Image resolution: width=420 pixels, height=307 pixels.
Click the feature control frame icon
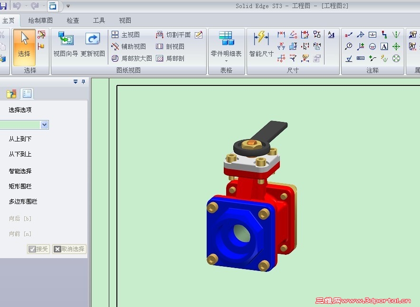pos(361,58)
